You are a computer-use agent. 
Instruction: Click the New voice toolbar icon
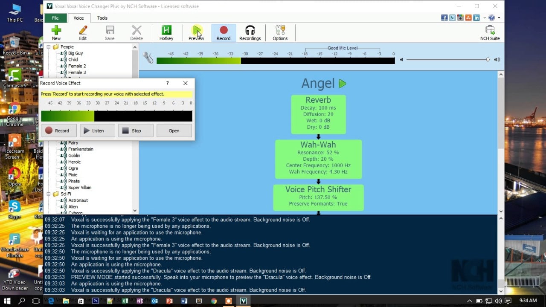tap(56, 33)
